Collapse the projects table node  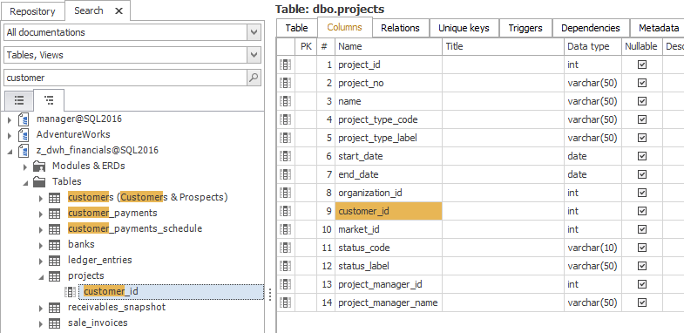point(41,277)
